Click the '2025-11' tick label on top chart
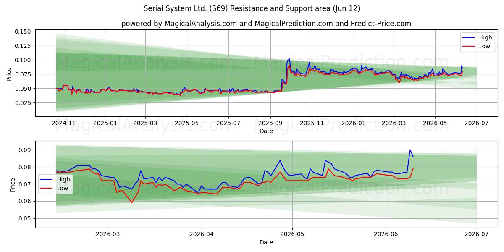The width and height of the screenshot is (504, 252). pyautogui.click(x=312, y=123)
